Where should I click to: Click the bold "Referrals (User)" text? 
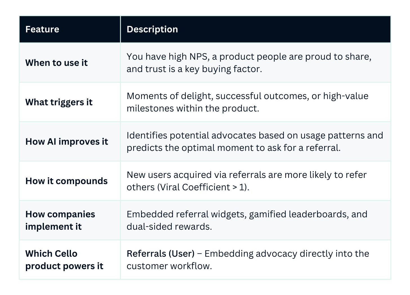[161, 254]
